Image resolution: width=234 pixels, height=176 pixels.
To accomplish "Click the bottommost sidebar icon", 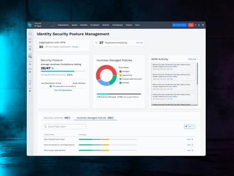I will pos(30,91).
